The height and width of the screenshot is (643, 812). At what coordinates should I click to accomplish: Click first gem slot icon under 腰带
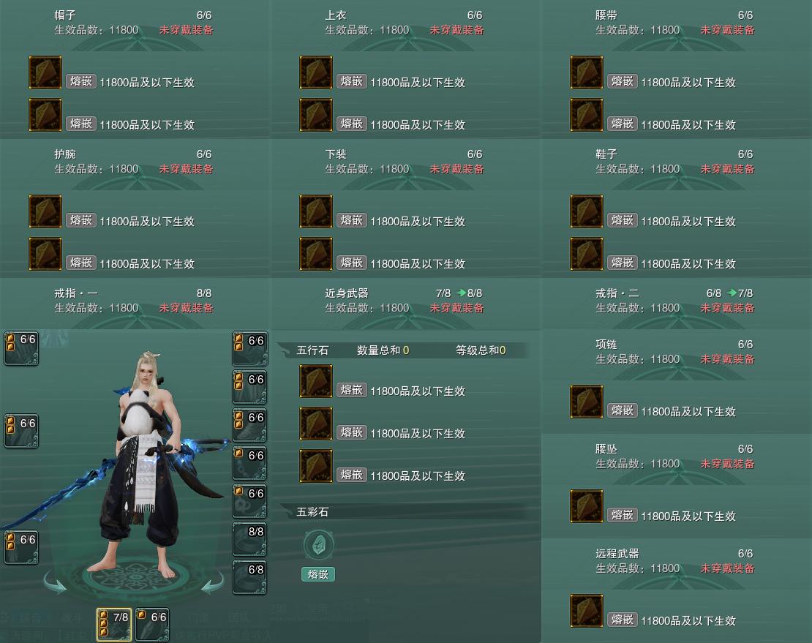[x=587, y=72]
